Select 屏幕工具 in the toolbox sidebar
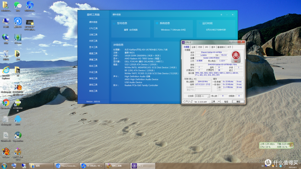 pos(93,60)
